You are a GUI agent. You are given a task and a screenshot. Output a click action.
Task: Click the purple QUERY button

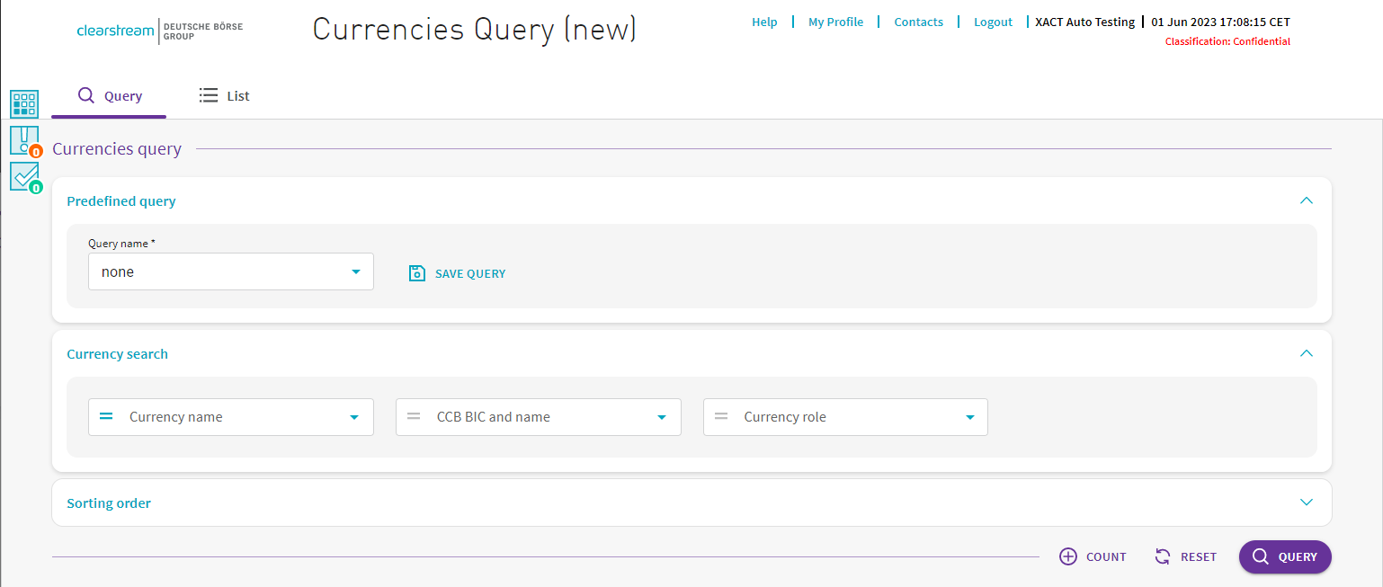coord(1285,556)
